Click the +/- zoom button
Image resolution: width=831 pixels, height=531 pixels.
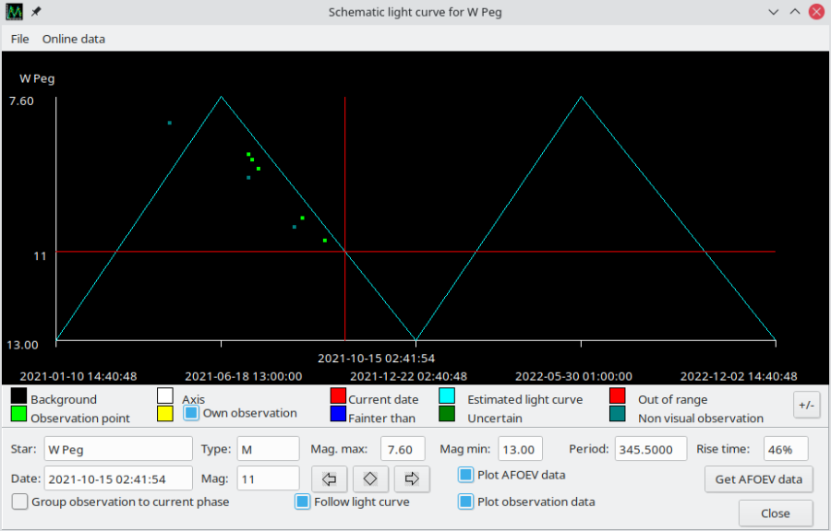(x=806, y=406)
